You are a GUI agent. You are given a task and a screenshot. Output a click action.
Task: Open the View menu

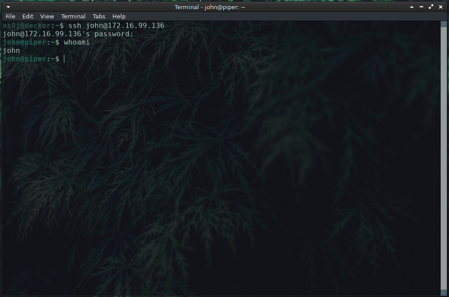tap(47, 16)
